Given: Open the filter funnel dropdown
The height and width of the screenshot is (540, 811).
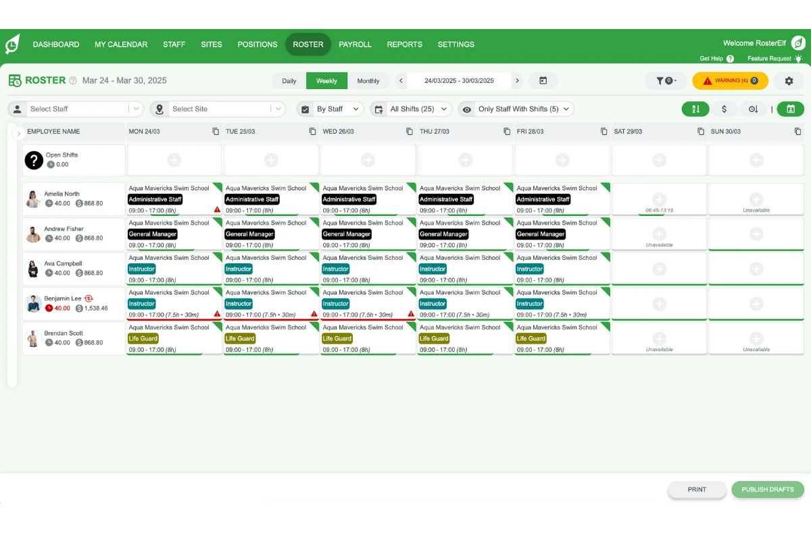Looking at the screenshot, I should (666, 81).
